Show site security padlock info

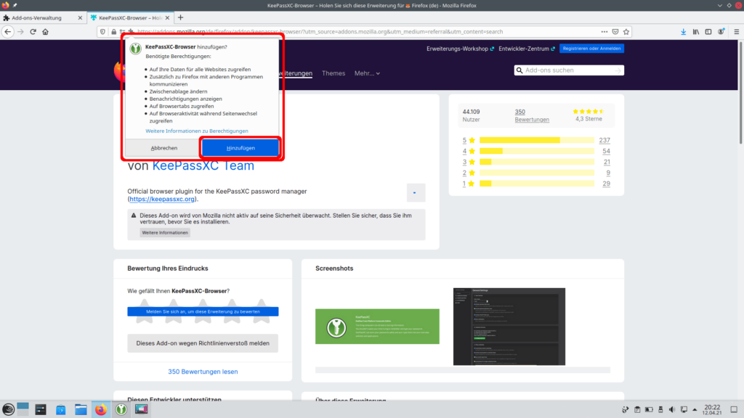[x=113, y=32]
